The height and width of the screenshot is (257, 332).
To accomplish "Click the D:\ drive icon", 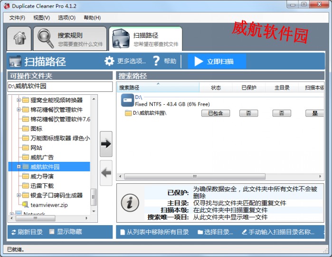I will tap(127, 100).
